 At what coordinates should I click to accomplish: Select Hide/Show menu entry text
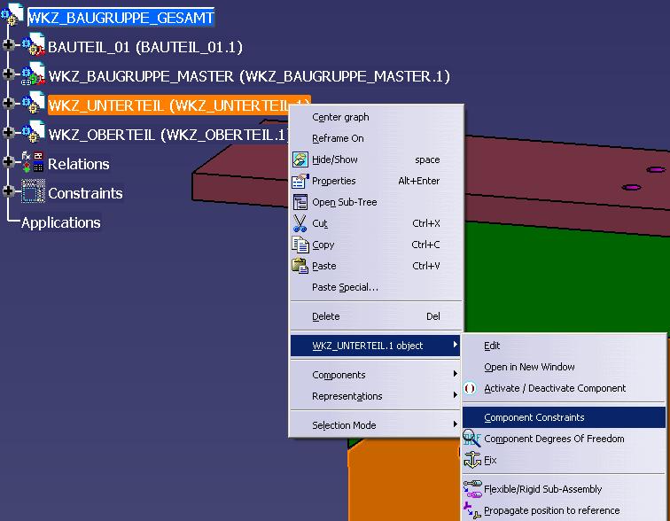coord(335,159)
